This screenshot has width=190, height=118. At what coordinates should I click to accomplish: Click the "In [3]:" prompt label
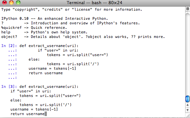click(x=9, y=87)
